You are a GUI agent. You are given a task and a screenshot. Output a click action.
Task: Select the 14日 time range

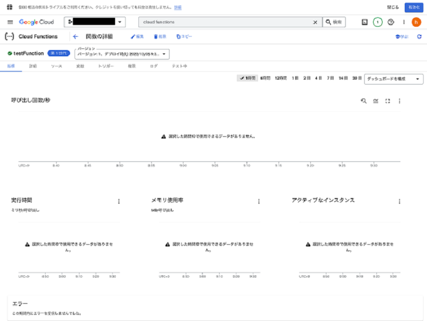click(343, 78)
